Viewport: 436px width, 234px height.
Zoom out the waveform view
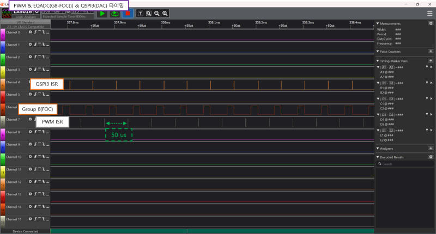(x=157, y=14)
